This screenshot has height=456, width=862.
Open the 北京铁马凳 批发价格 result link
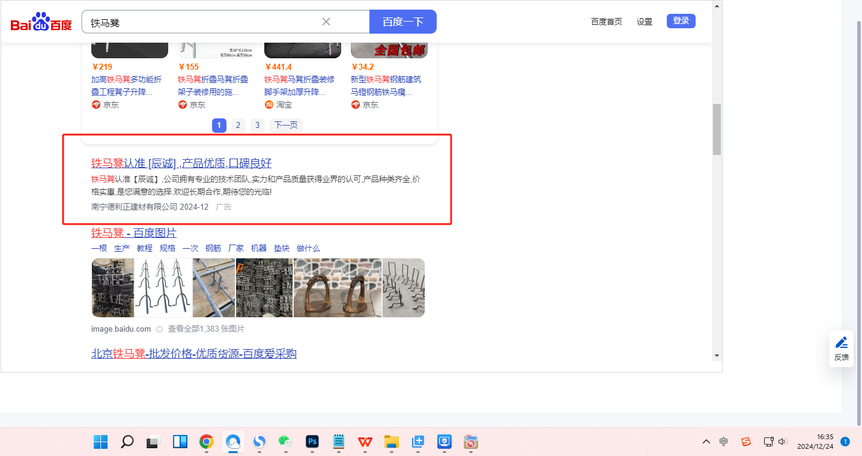click(x=193, y=353)
